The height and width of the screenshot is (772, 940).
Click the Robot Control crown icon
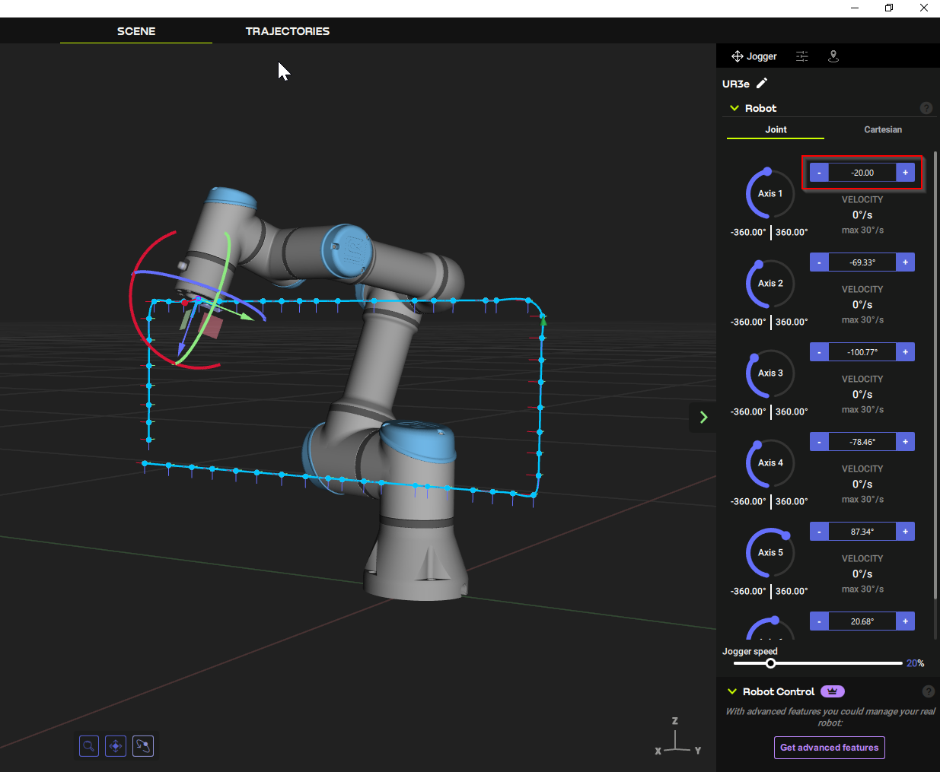coord(832,691)
